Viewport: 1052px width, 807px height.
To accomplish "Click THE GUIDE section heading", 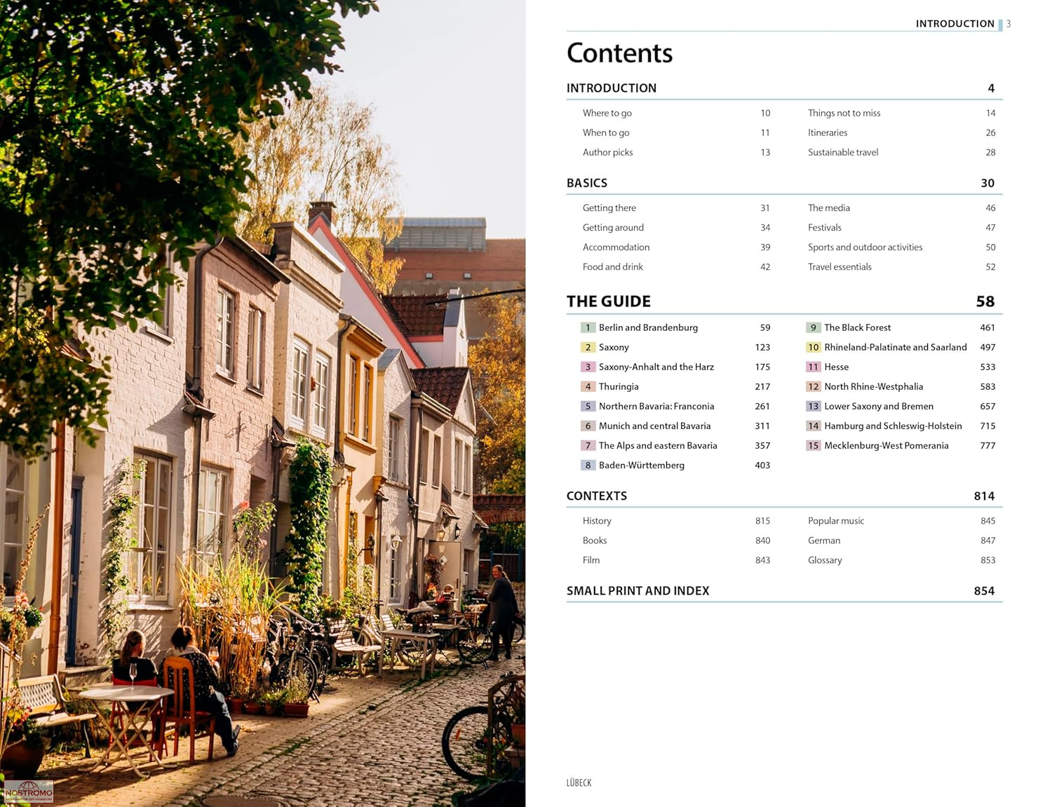I will 609,301.
